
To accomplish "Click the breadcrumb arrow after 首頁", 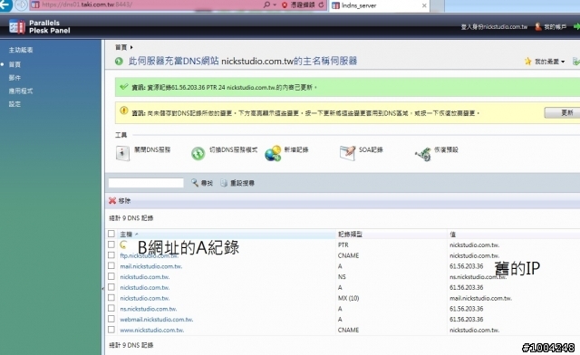I will tap(131, 47).
